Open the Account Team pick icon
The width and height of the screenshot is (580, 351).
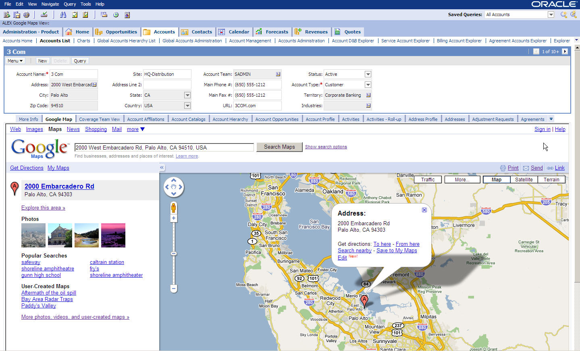(x=278, y=74)
